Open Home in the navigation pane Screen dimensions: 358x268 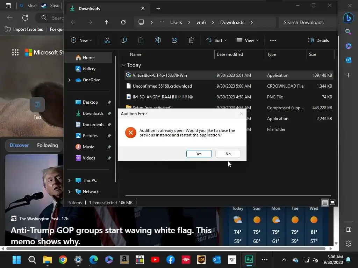[88, 58]
